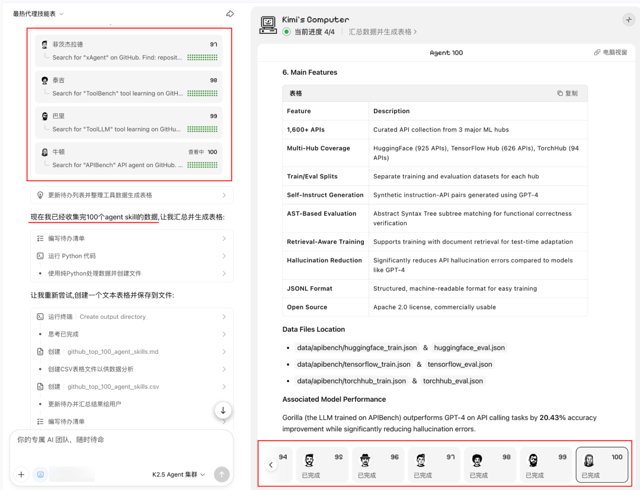The image size is (640, 490).
Task: Click the checklist icon beside 编写待办清单
Action: [40, 238]
